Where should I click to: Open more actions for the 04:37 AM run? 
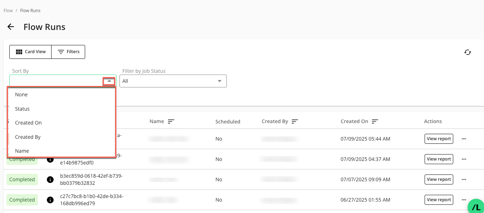464,159
